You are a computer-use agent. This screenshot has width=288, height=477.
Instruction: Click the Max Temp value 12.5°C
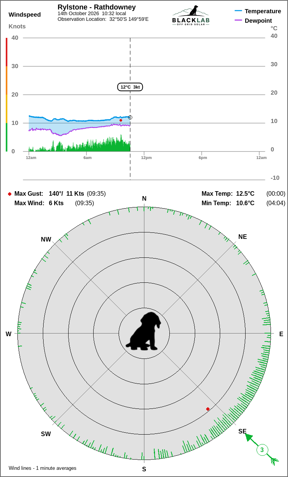pyautogui.click(x=245, y=193)
